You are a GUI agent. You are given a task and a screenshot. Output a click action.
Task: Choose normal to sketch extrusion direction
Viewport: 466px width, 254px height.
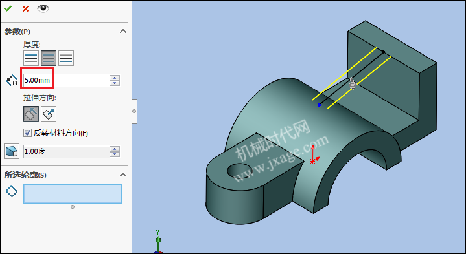pyautogui.click(x=49, y=114)
